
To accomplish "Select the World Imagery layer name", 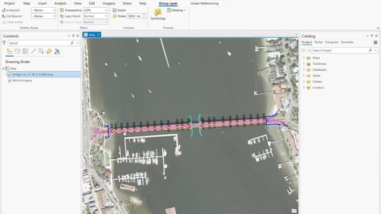I will (x=23, y=80).
